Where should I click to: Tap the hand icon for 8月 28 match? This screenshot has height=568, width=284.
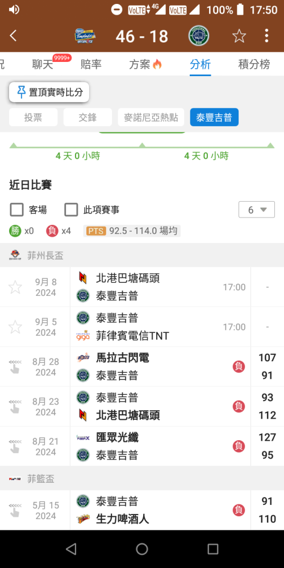15,367
